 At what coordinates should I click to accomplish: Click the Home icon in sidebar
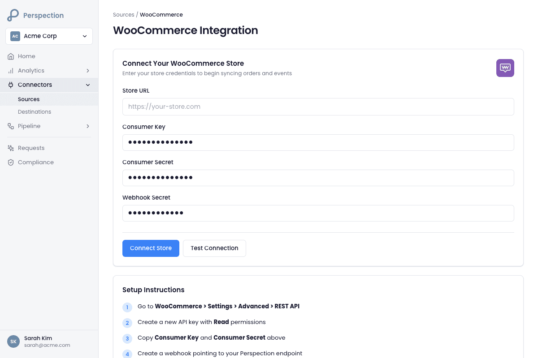pos(11,56)
